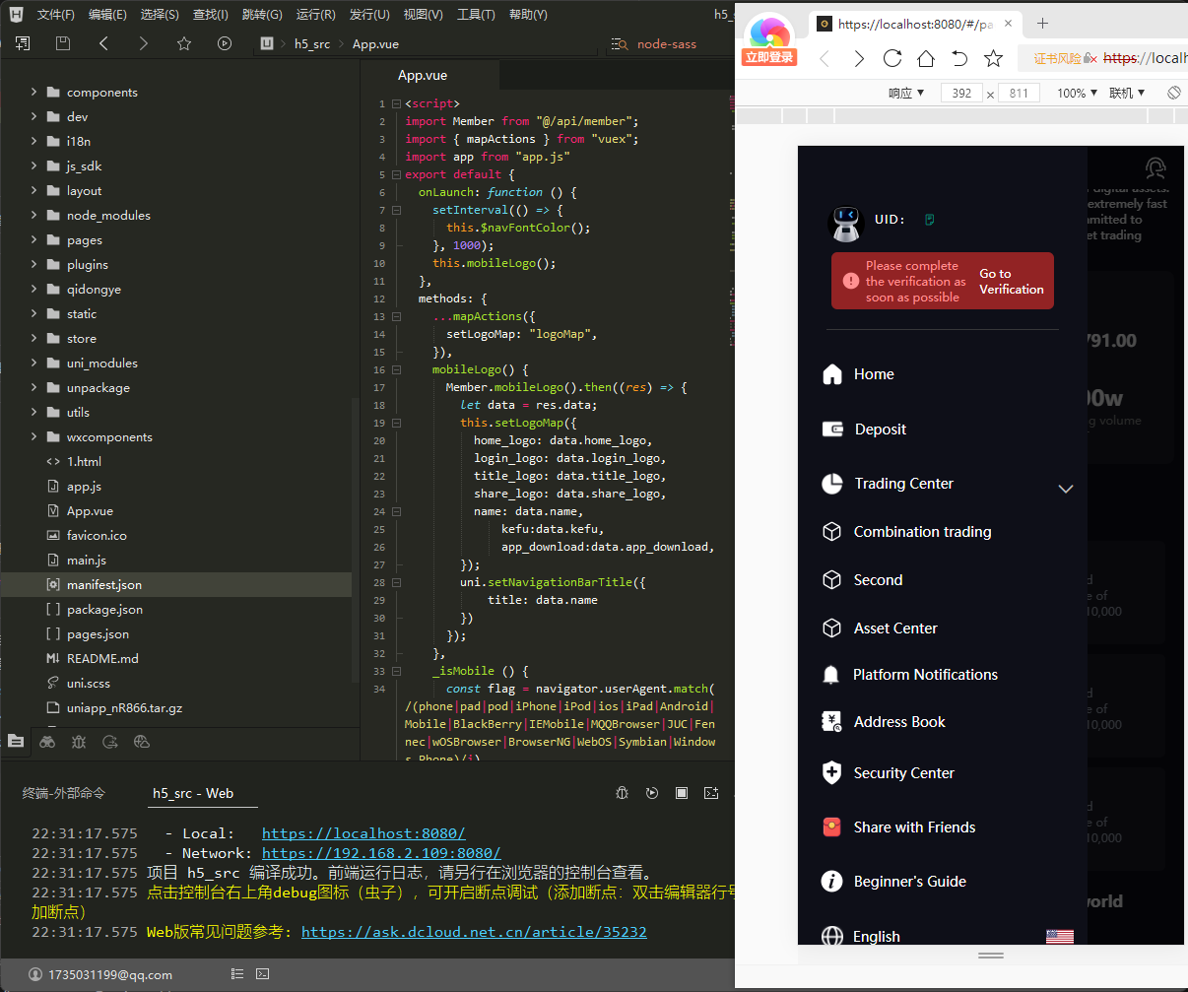Toggle code fold at line 16 mobileLogo
This screenshot has width=1188, height=992.
pyautogui.click(x=396, y=370)
